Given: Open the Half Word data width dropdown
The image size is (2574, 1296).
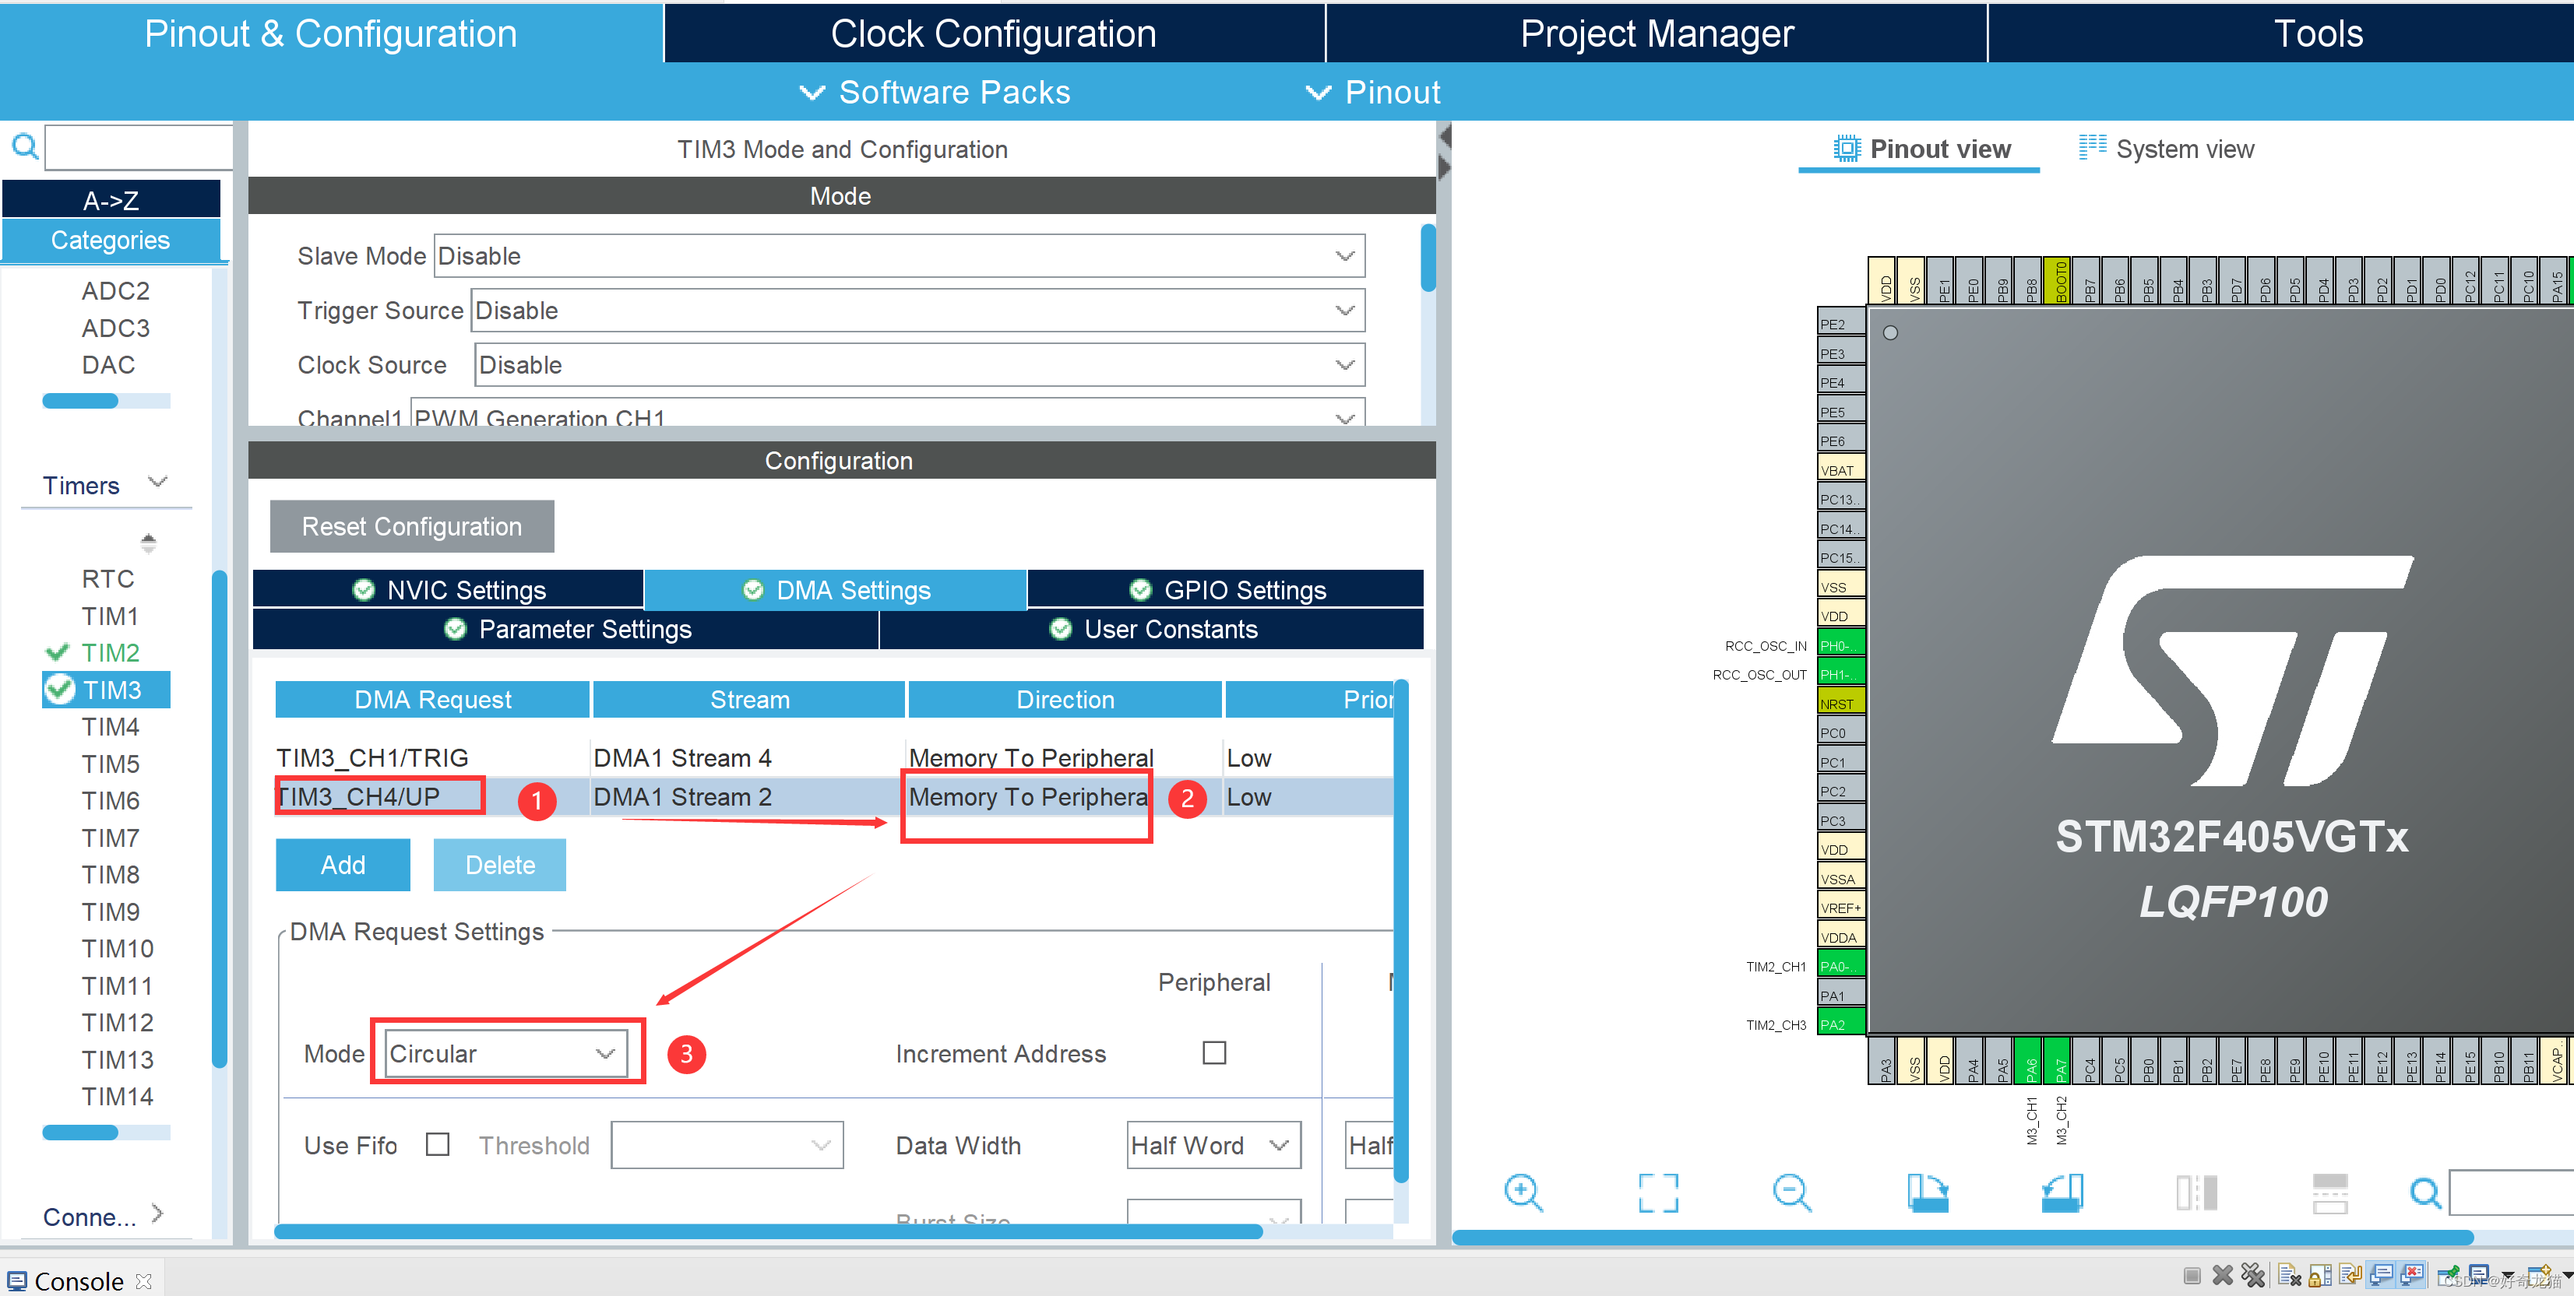Looking at the screenshot, I should coord(1212,1145).
